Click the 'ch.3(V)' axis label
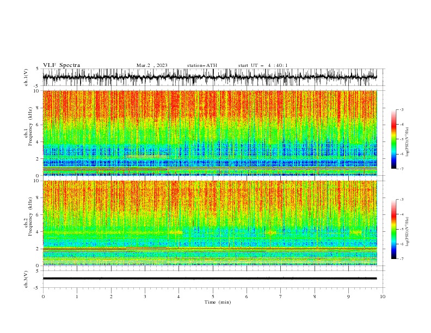This screenshot has width=431, height=333. [x=26, y=279]
